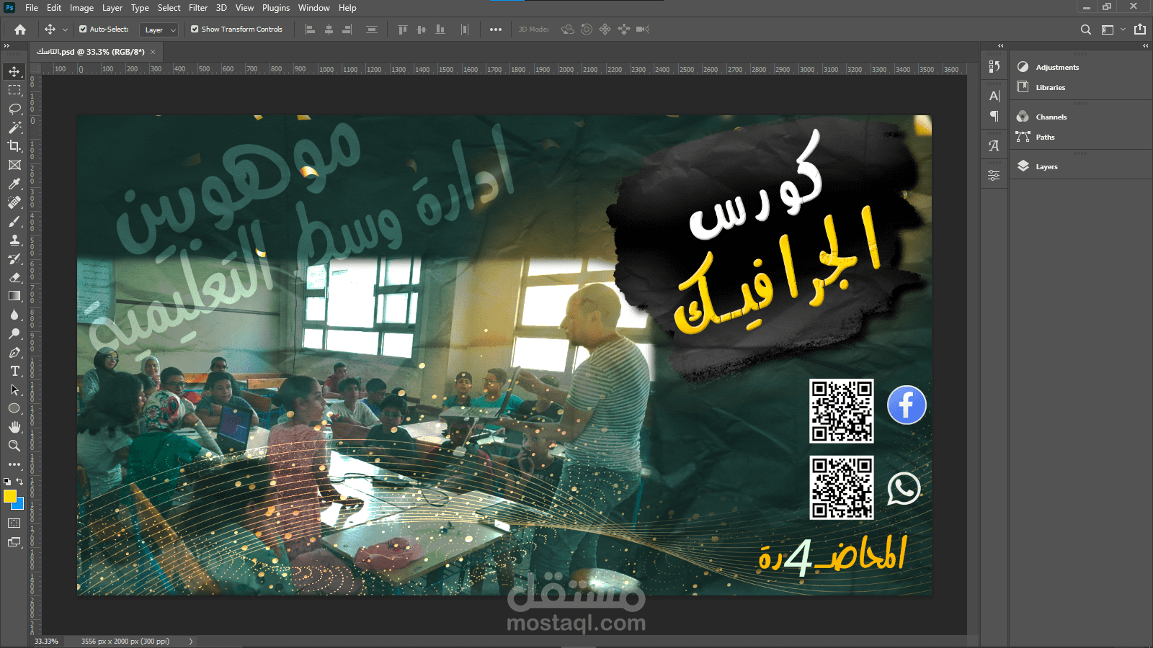Select the Move tool

[x=14, y=71]
